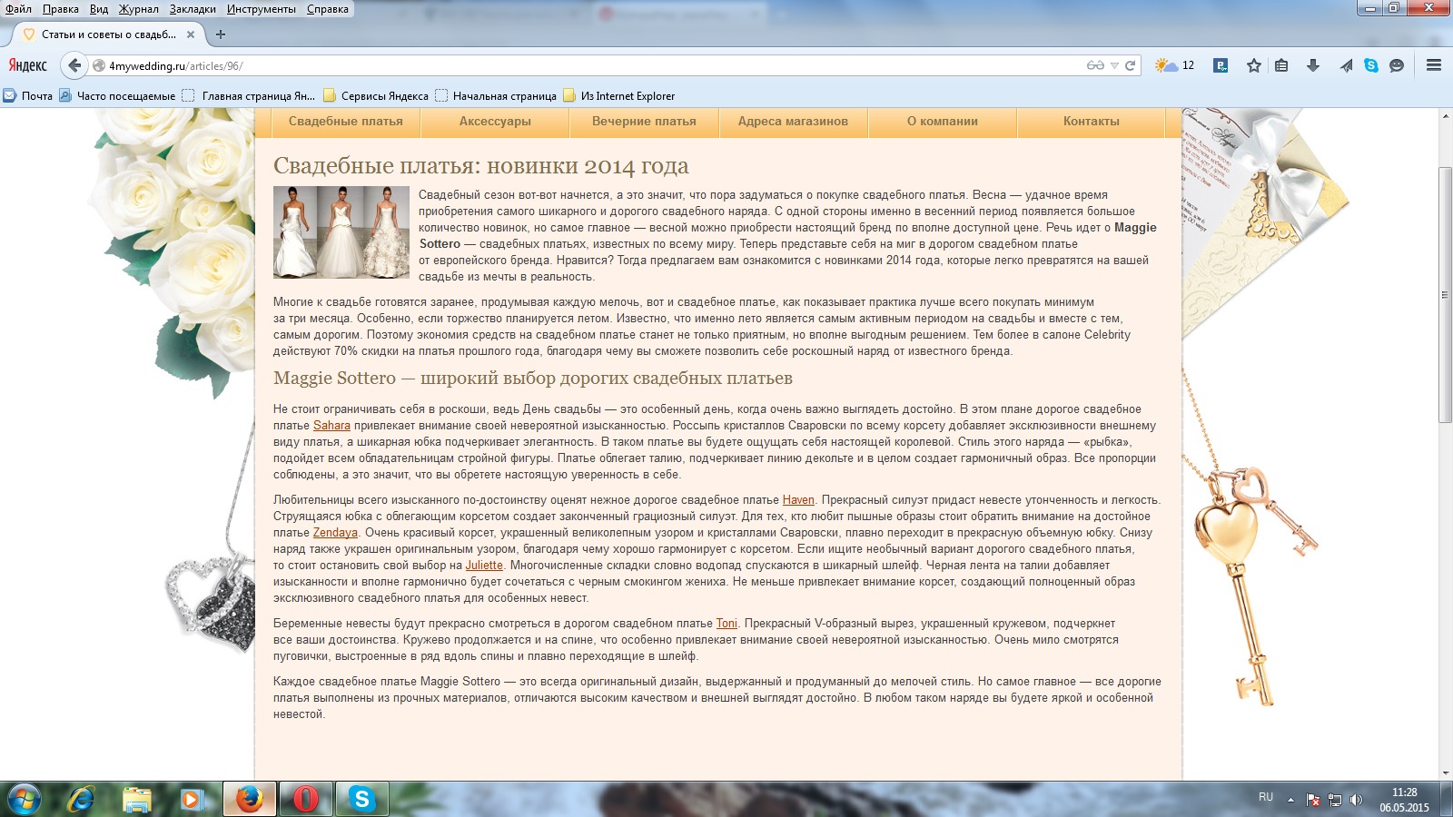Click the blue password manager icon
Image resolution: width=1453 pixels, height=817 pixels.
1221,65
